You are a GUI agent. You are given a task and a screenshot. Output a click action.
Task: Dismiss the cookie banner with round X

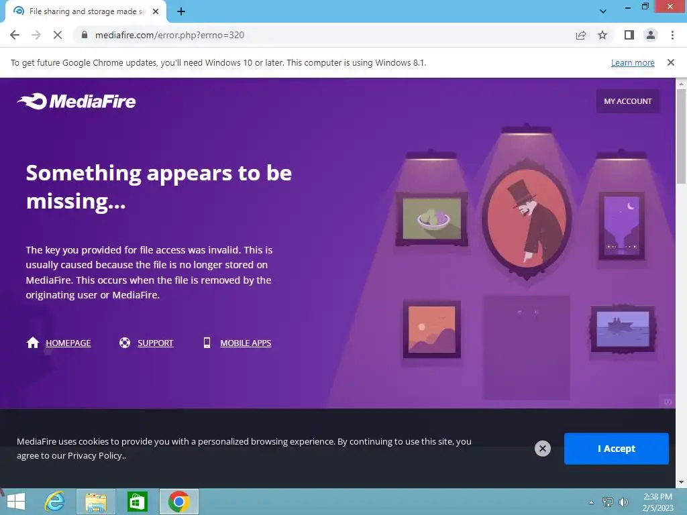click(542, 449)
